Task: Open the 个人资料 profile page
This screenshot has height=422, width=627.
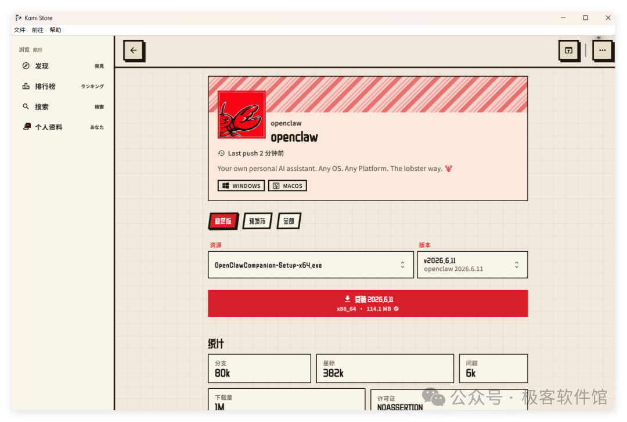Action: [x=63, y=127]
